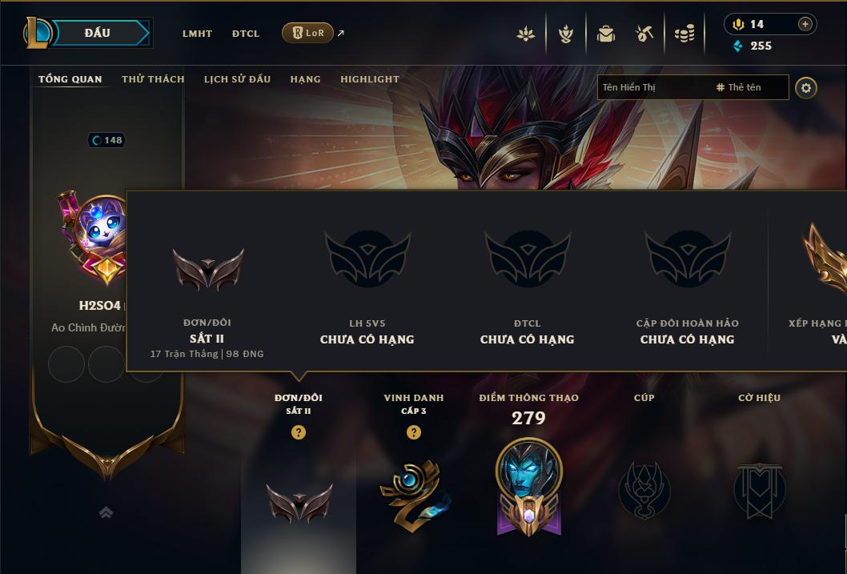Open the backpack items icon

coord(605,34)
